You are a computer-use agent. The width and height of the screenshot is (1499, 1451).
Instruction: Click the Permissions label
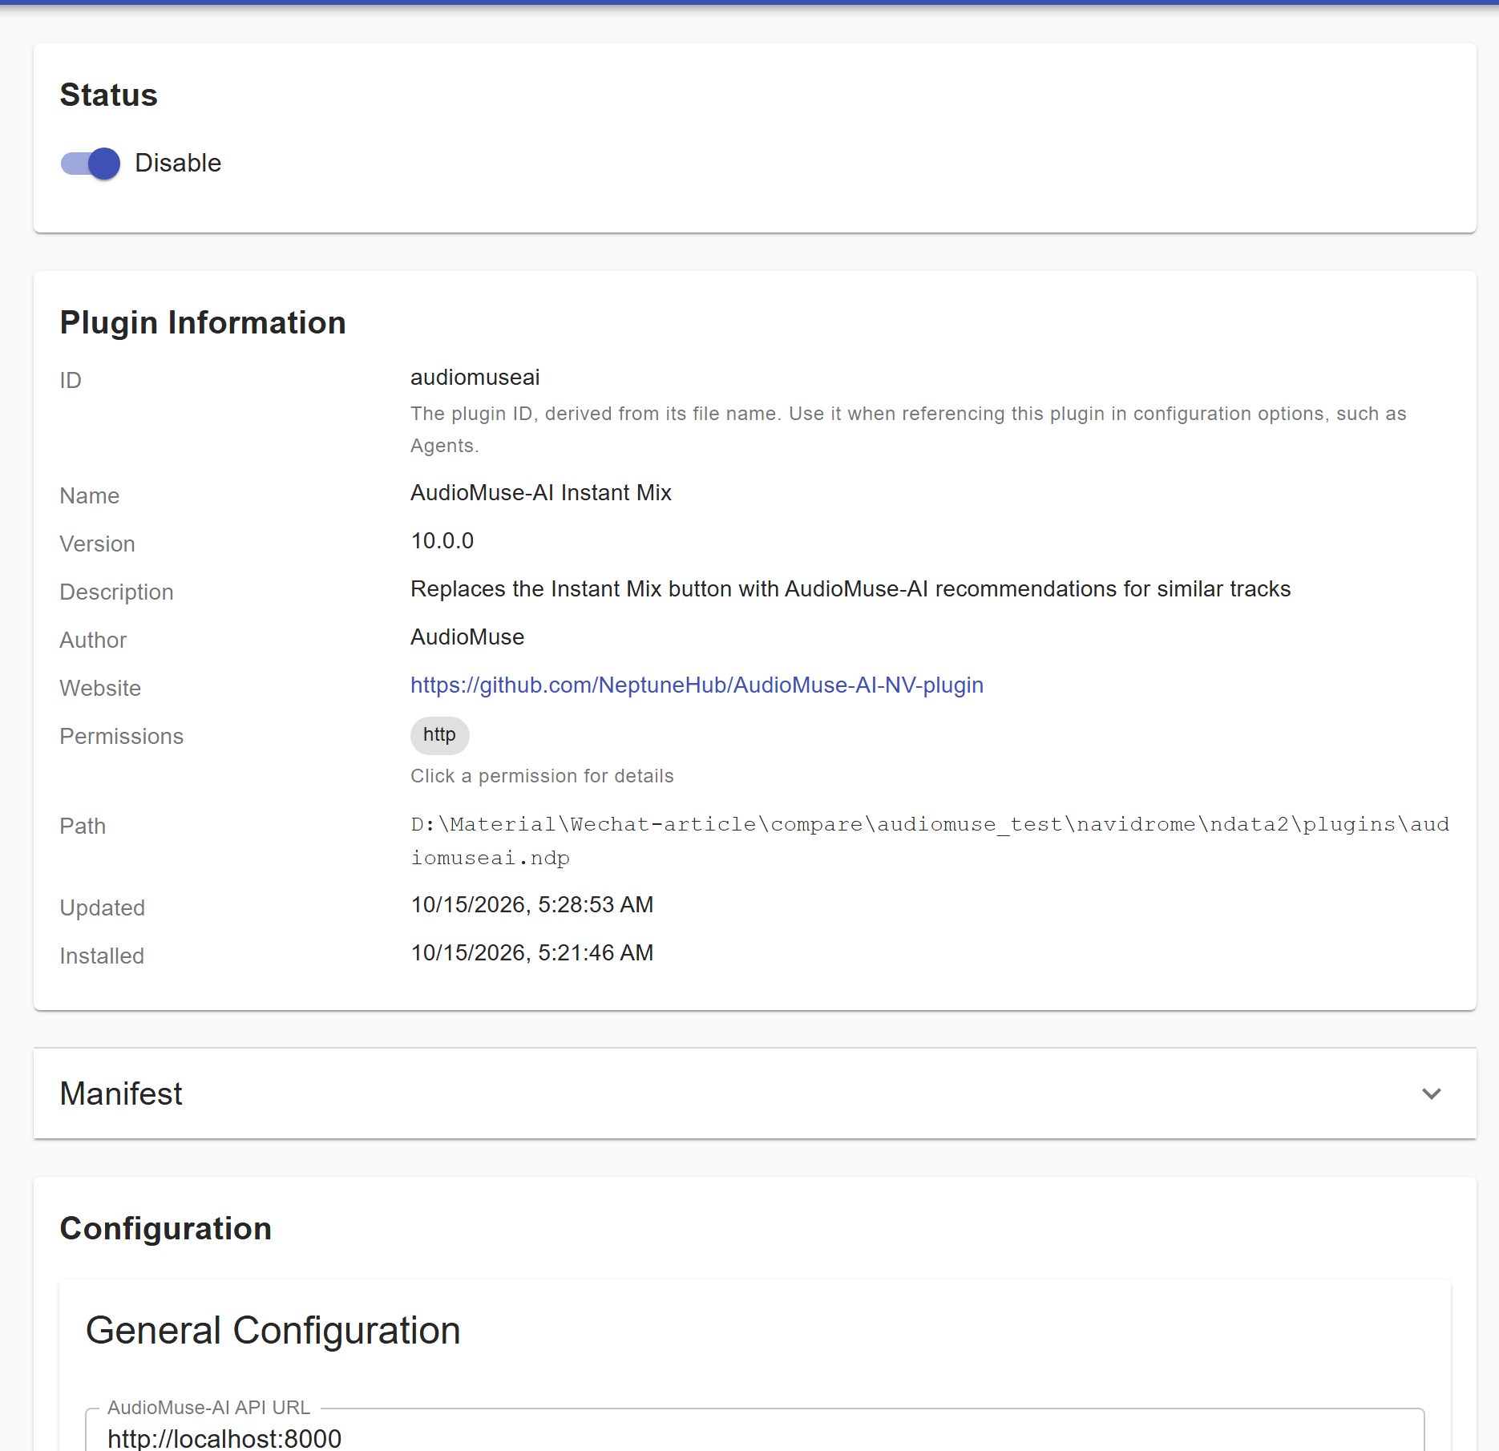(x=122, y=737)
